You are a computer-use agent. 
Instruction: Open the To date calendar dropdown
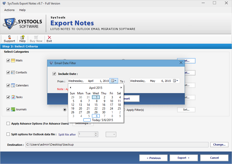click(176, 81)
